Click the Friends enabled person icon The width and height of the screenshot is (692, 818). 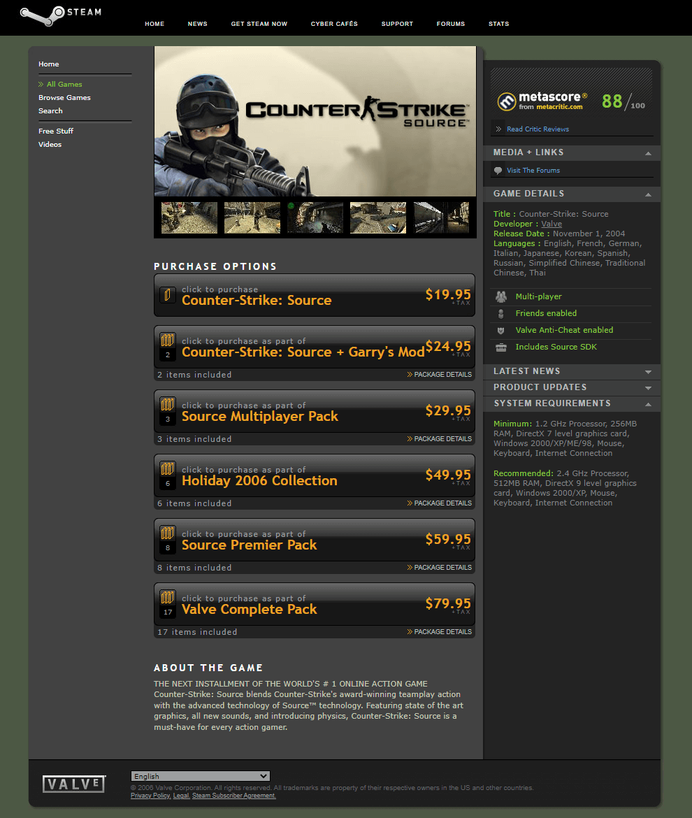(501, 313)
